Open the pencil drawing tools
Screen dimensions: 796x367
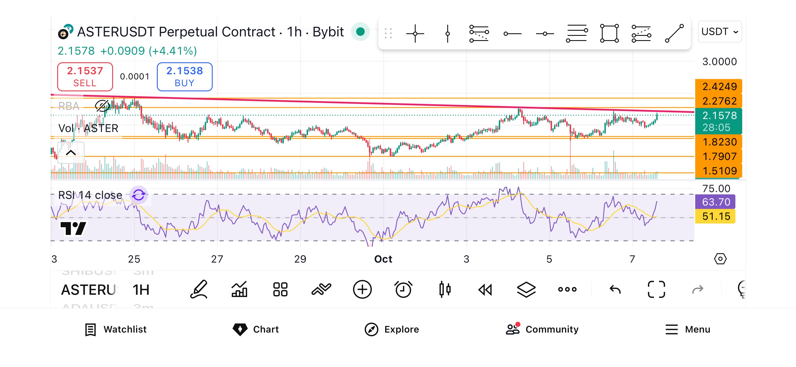(x=199, y=289)
